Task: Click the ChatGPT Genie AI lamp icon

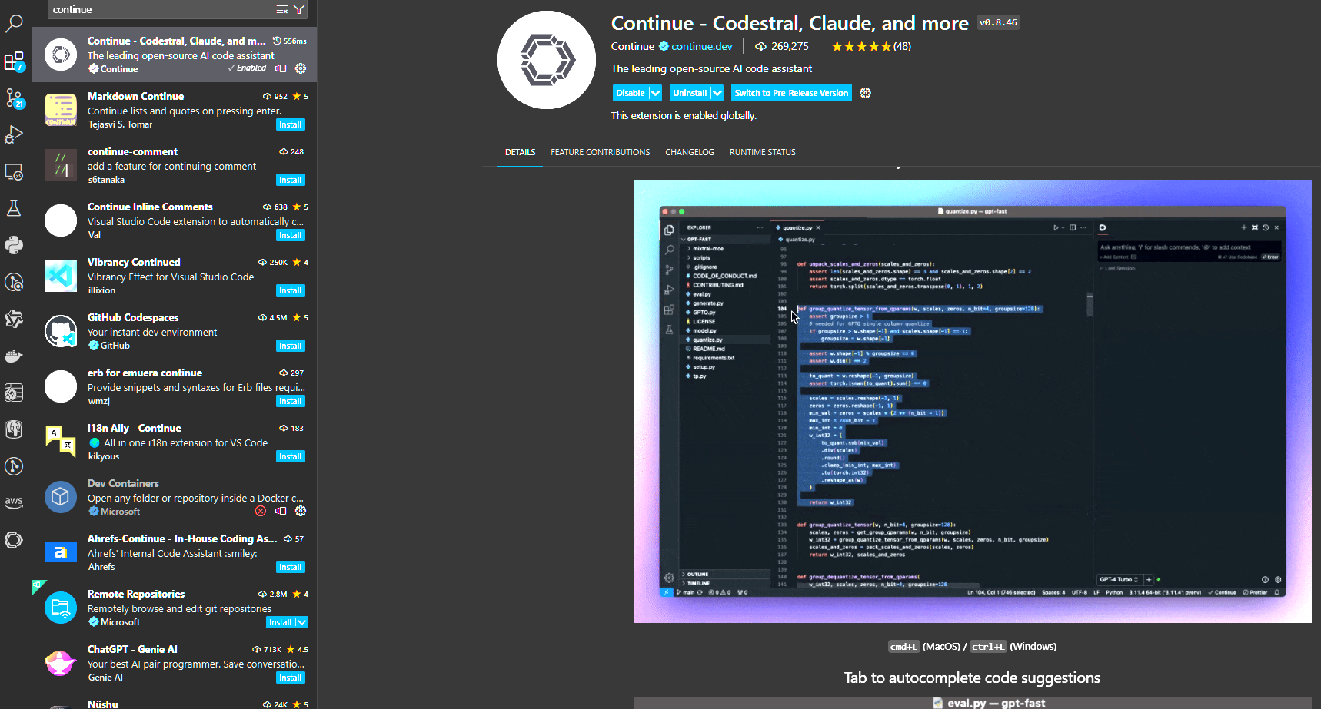Action: pyautogui.click(x=61, y=663)
